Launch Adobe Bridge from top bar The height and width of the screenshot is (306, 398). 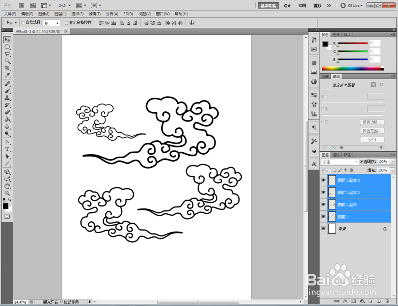22,5
